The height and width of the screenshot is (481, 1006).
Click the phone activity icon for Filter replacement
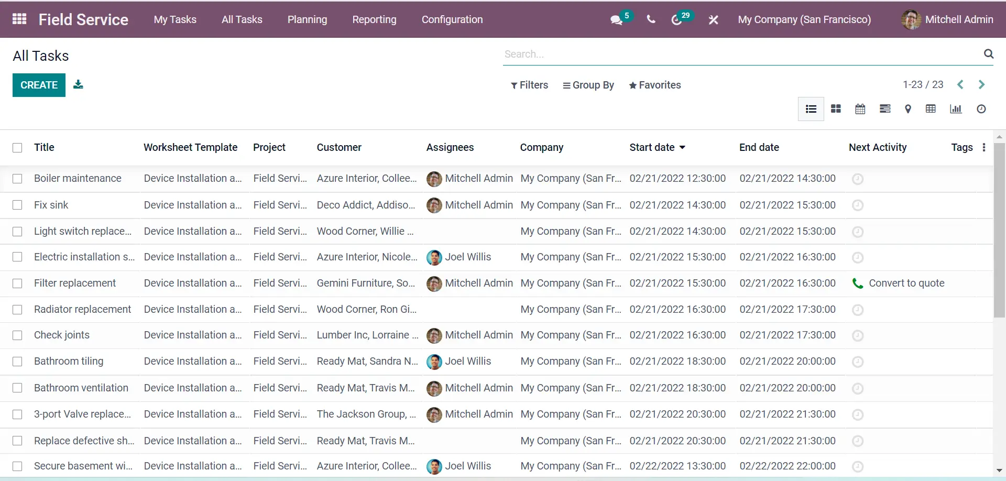click(858, 283)
